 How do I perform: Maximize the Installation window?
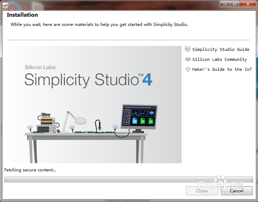(235, 4)
